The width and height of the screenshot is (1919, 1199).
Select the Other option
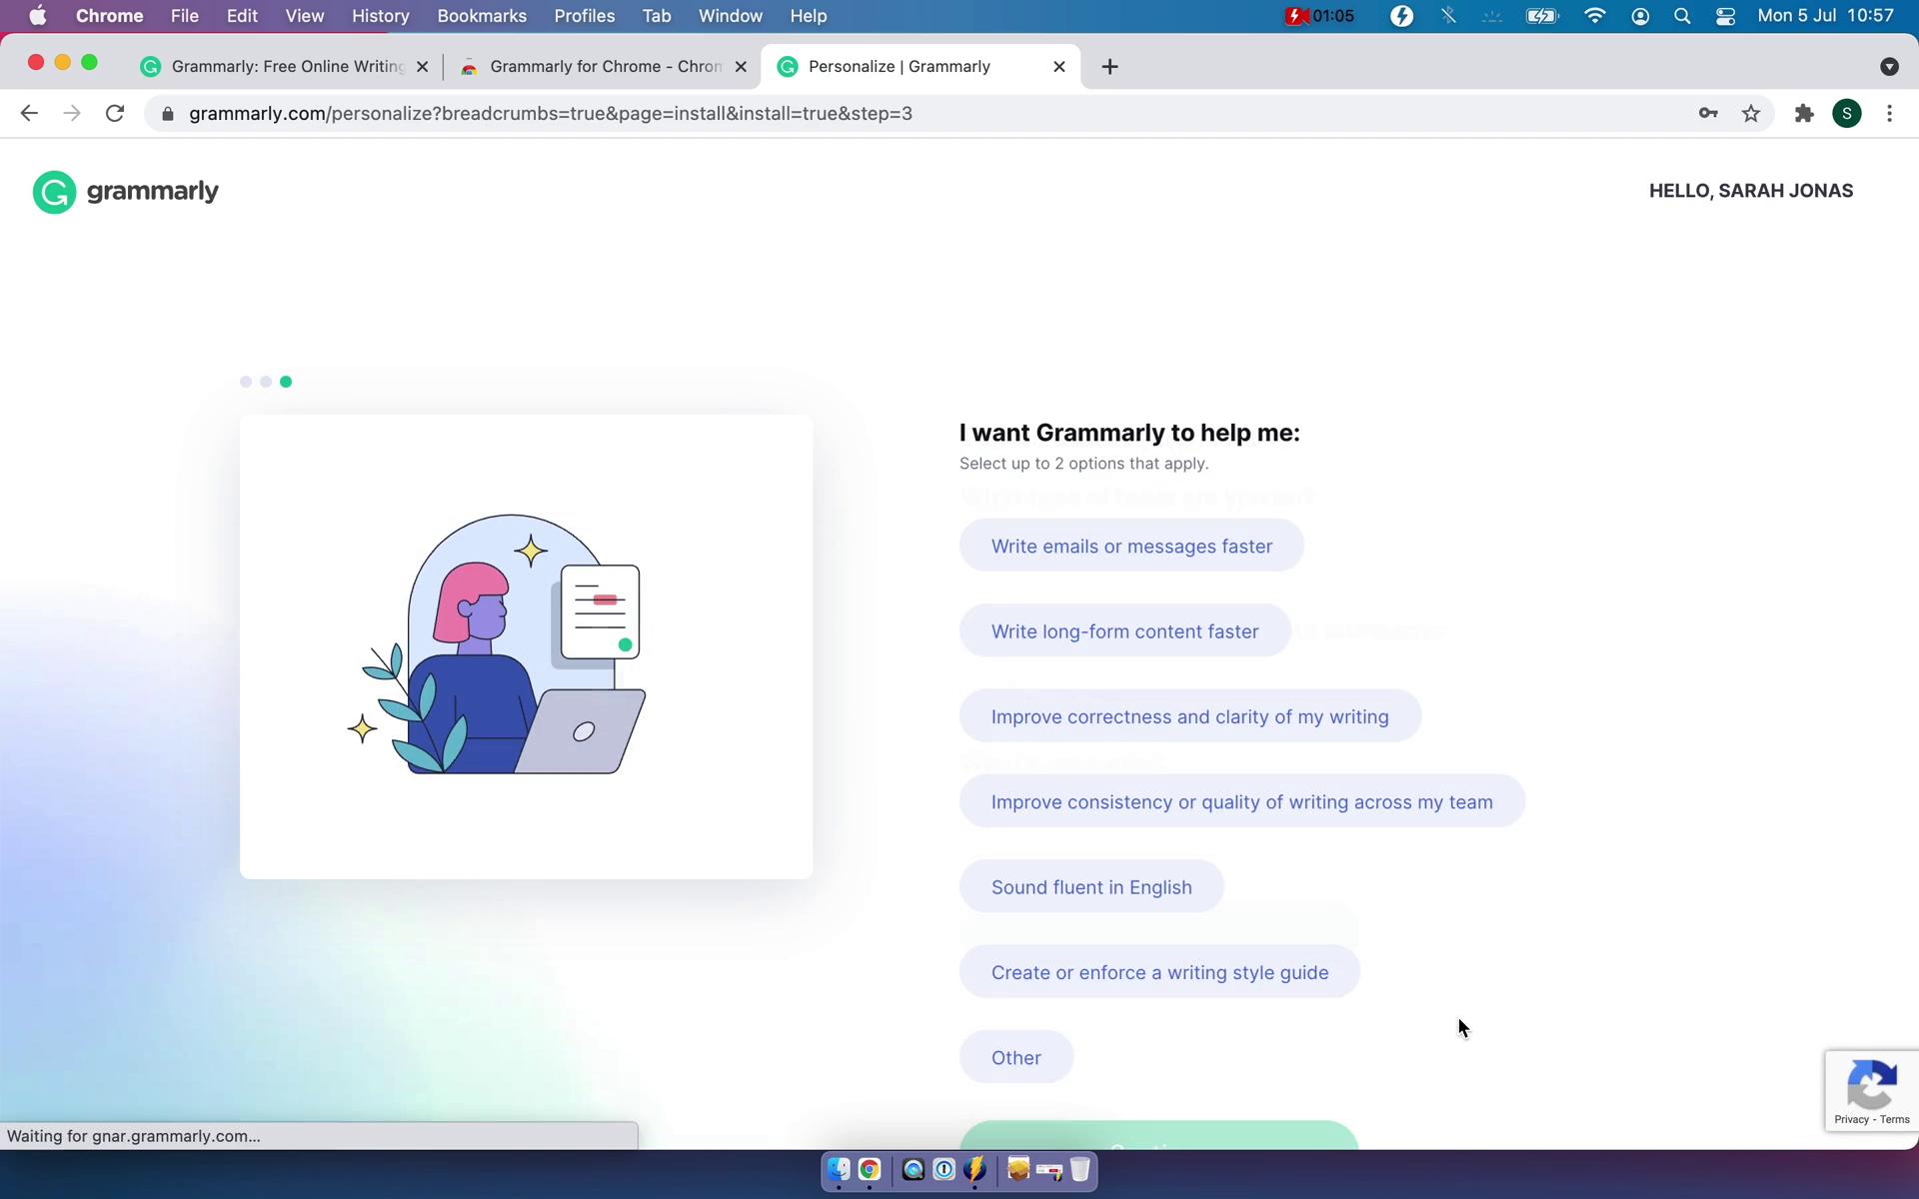tap(1016, 1057)
